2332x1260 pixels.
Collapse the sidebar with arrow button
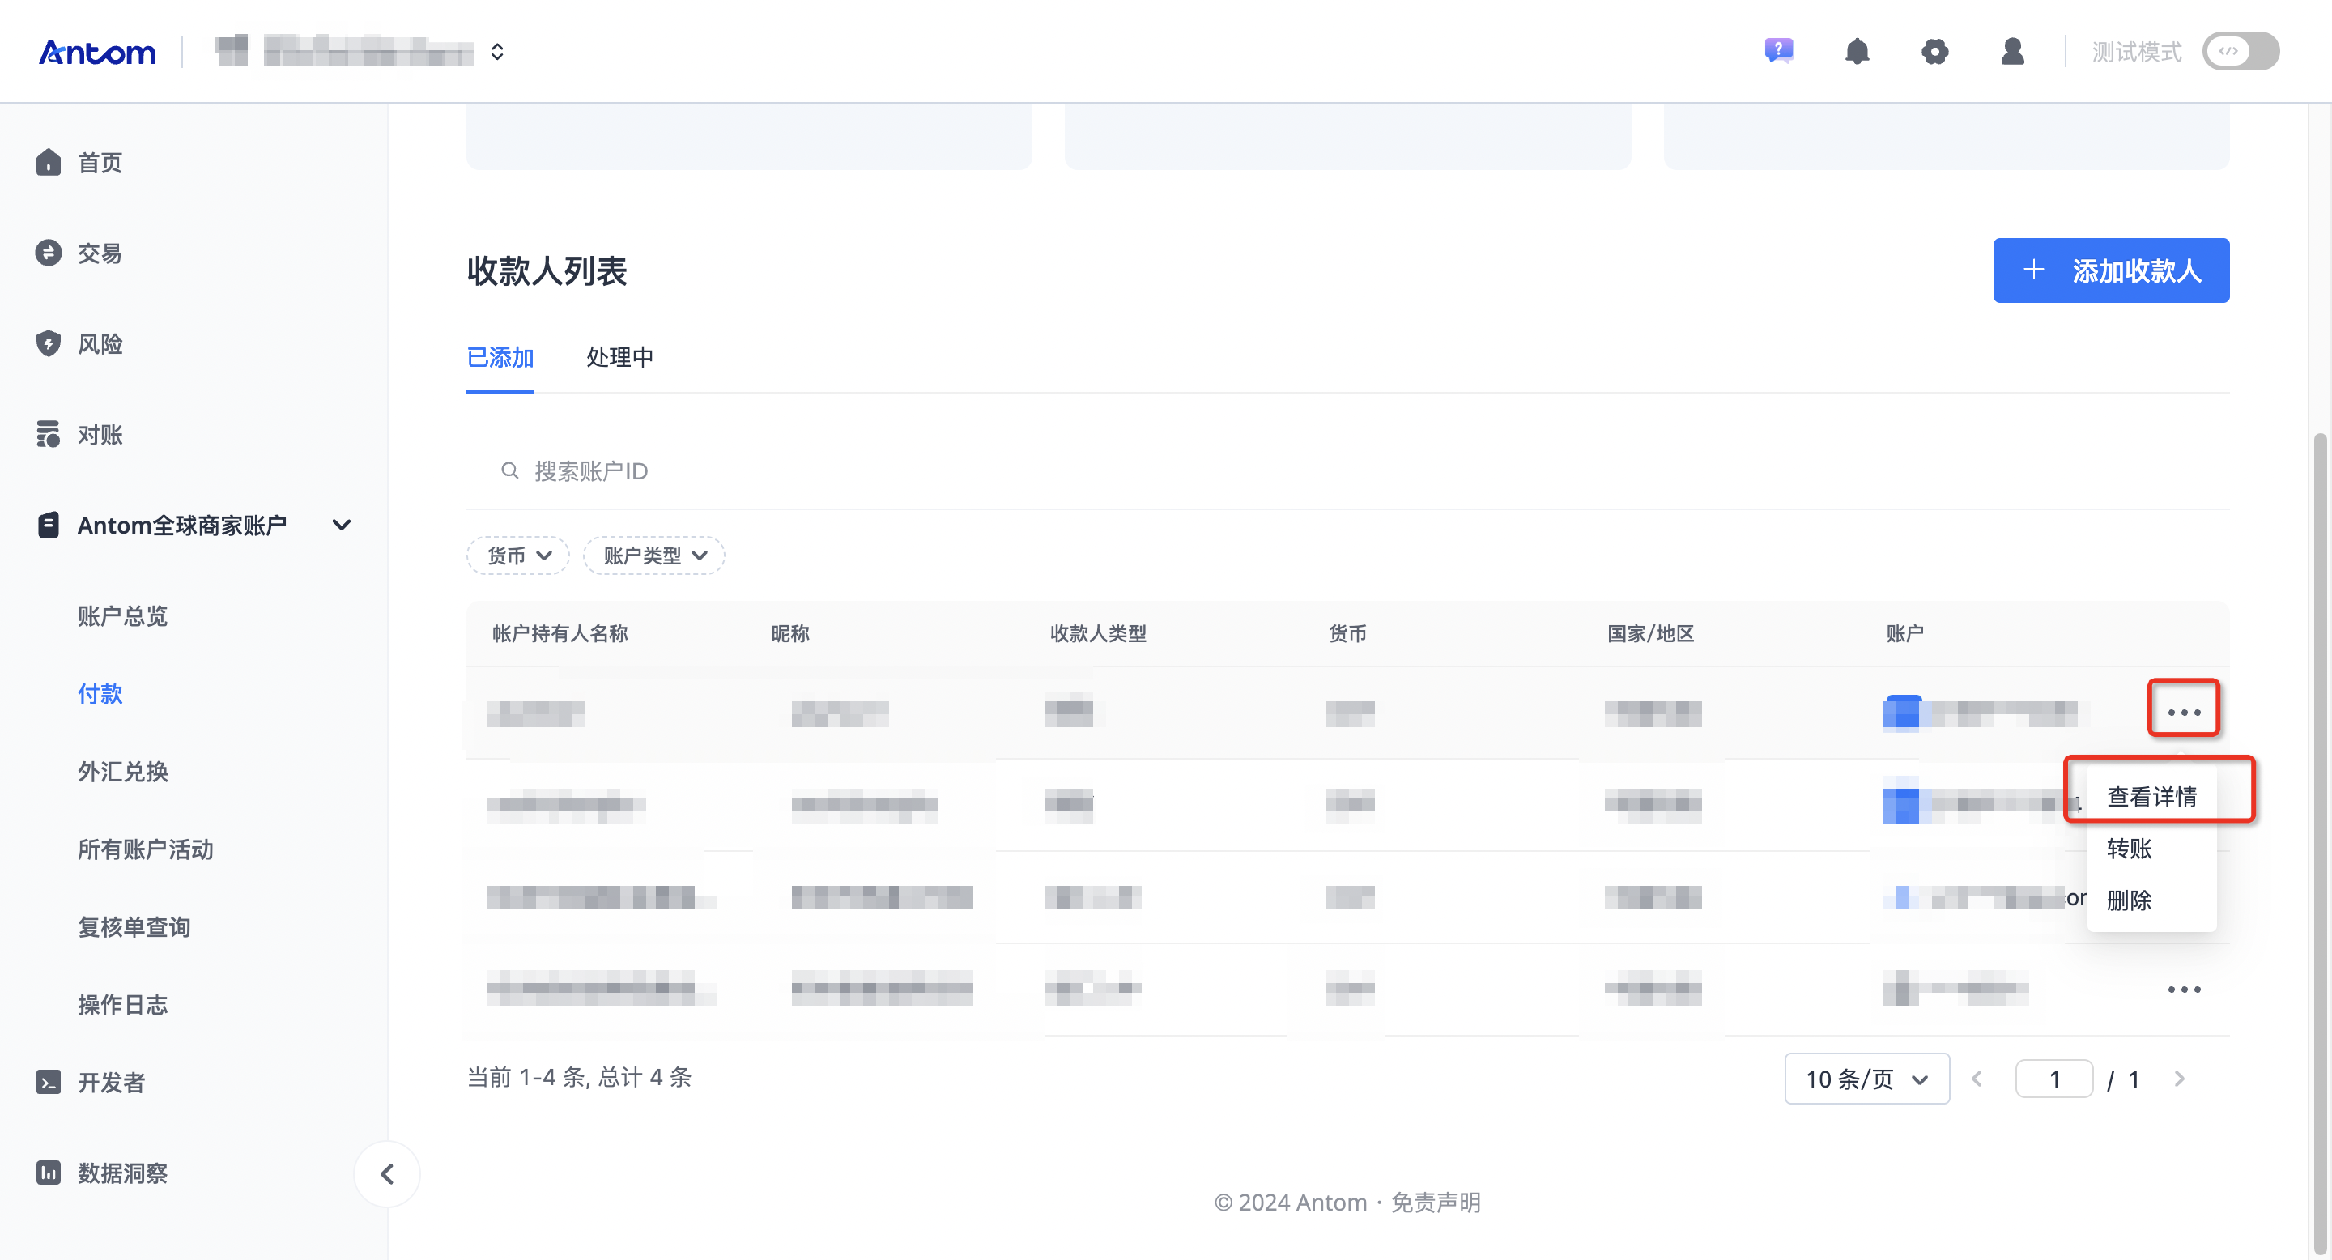point(386,1174)
